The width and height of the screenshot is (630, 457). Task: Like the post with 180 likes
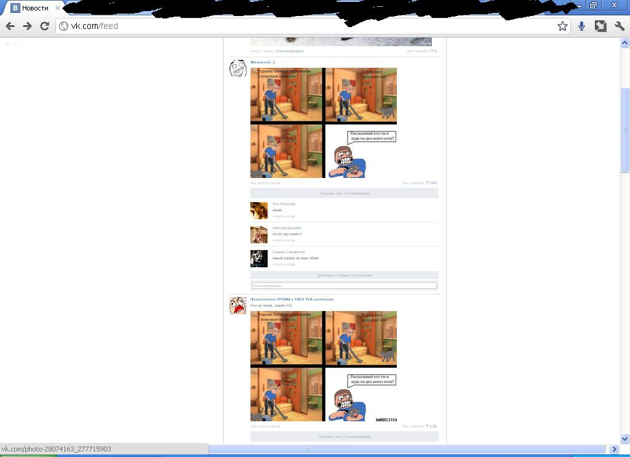419,183
